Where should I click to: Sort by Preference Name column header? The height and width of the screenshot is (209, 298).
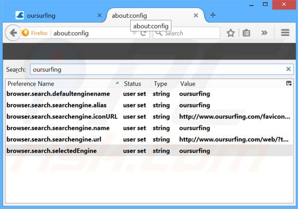coord(63,84)
